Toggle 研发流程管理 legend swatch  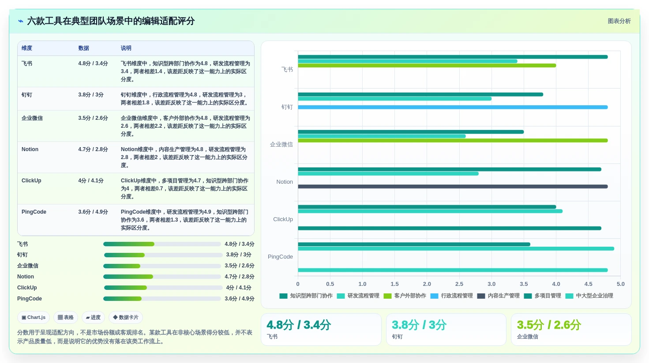click(341, 296)
